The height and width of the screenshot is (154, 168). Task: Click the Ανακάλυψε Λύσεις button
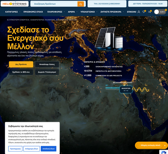pos(47,64)
